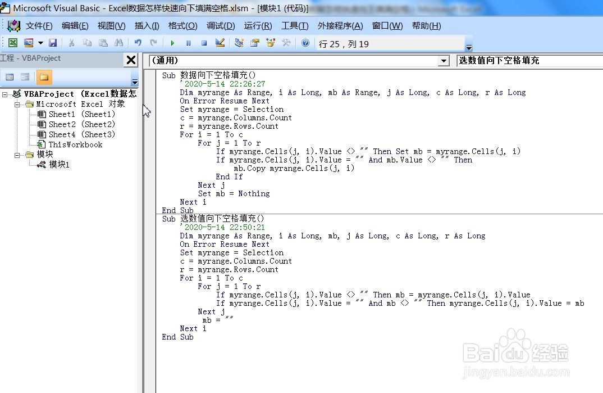Viewport: 603px width, 393px height.
Task: Open the 外接程序(A) menu
Action: tap(340, 26)
